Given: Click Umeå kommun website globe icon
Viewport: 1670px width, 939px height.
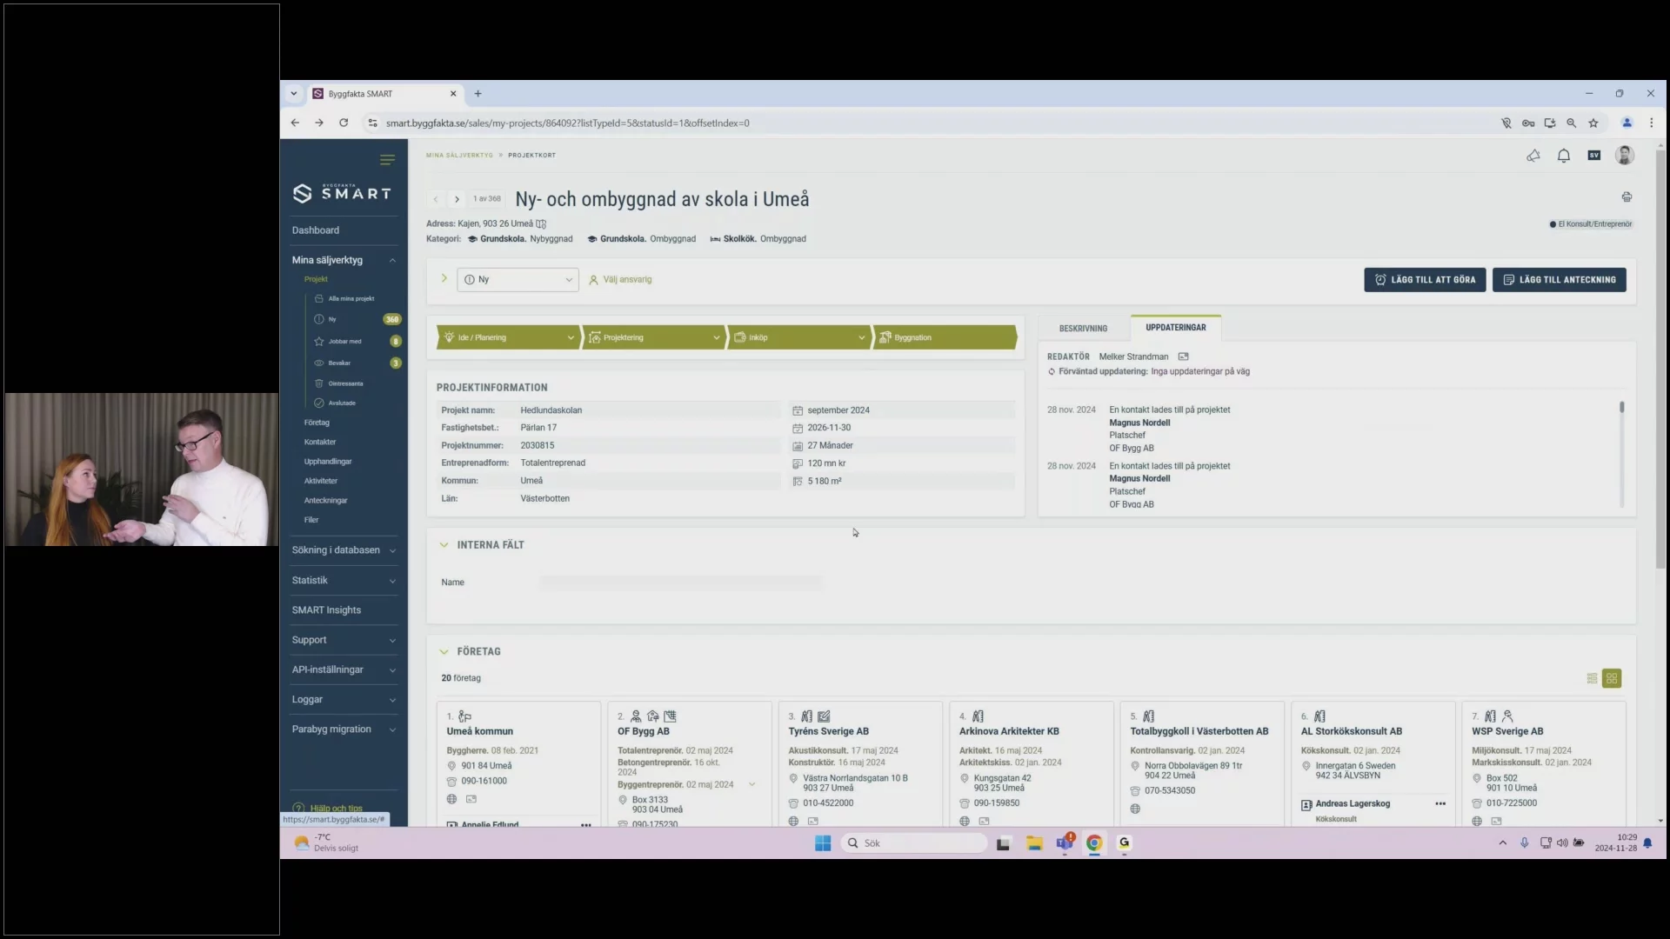Looking at the screenshot, I should (451, 799).
